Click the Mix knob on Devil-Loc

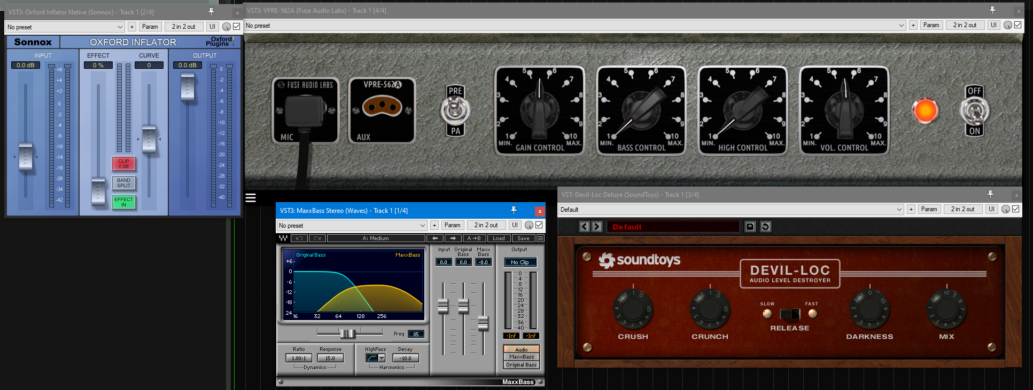[946, 309]
